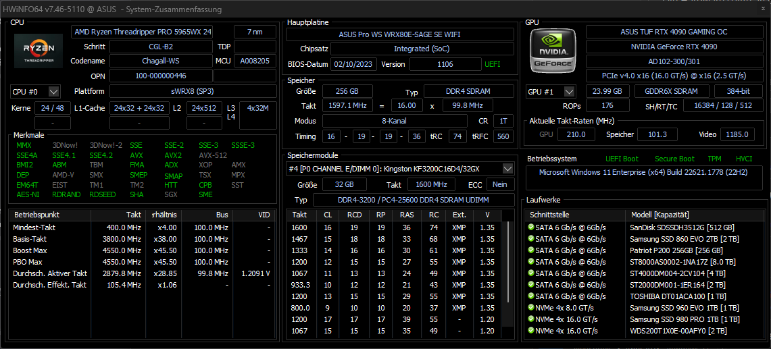Select the Mindest-Takt row
771x349 pixels.
(x=143, y=227)
